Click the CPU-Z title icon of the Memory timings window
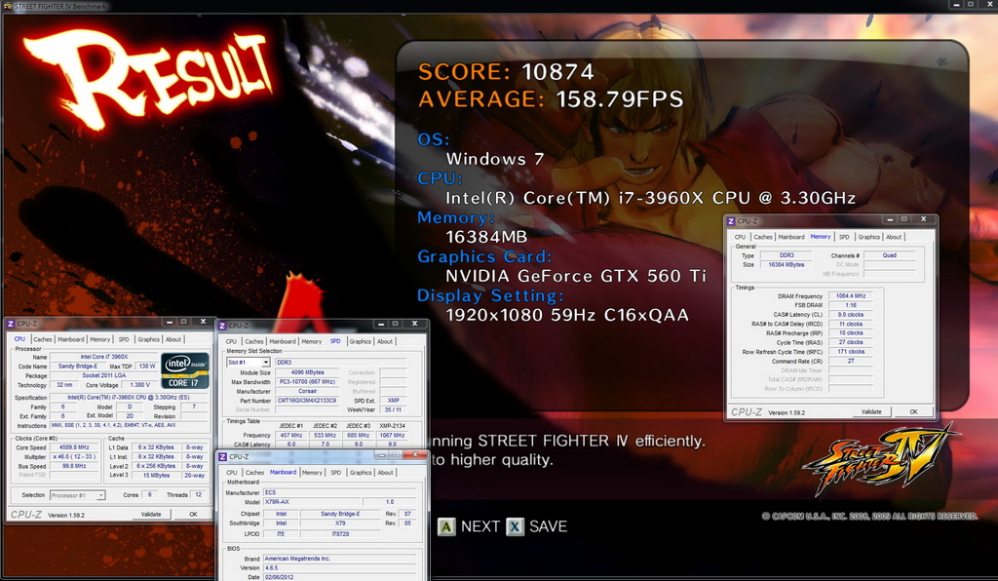Image resolution: width=998 pixels, height=581 pixels. click(731, 221)
